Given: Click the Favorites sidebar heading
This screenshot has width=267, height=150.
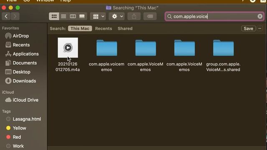Looking at the screenshot, I should tap(10, 28).
